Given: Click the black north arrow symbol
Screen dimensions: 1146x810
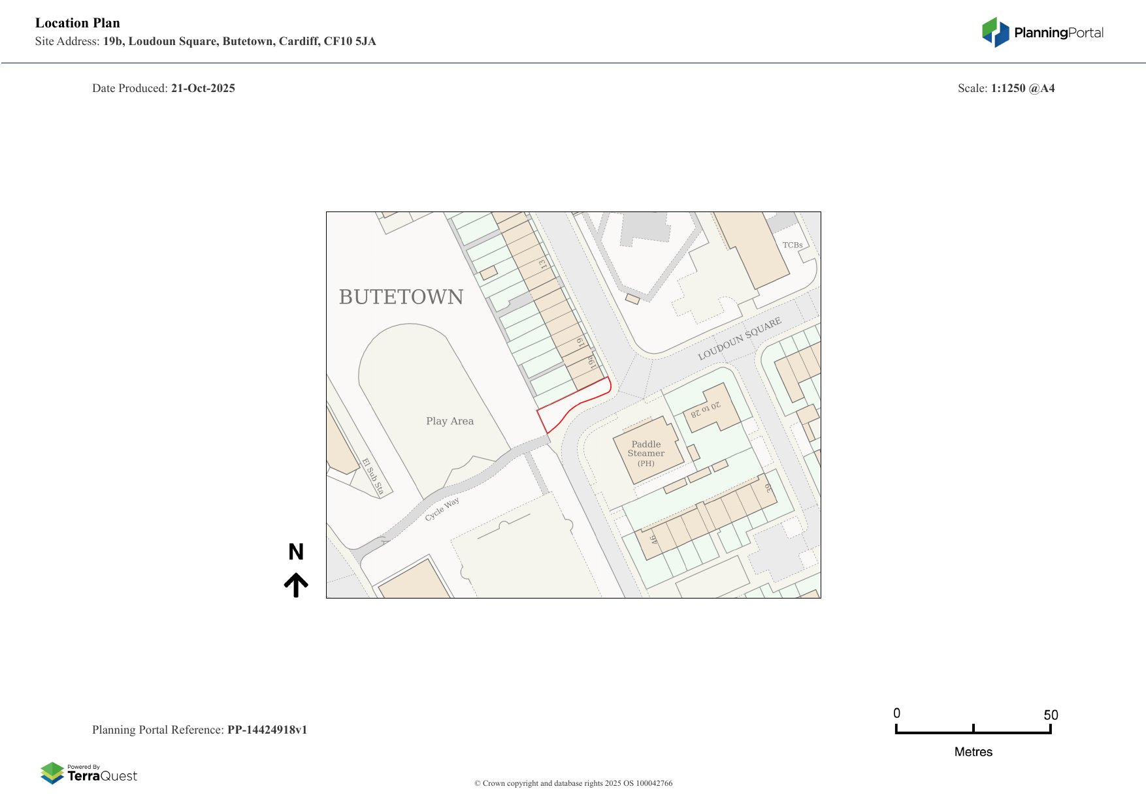Looking at the screenshot, I should (x=296, y=585).
